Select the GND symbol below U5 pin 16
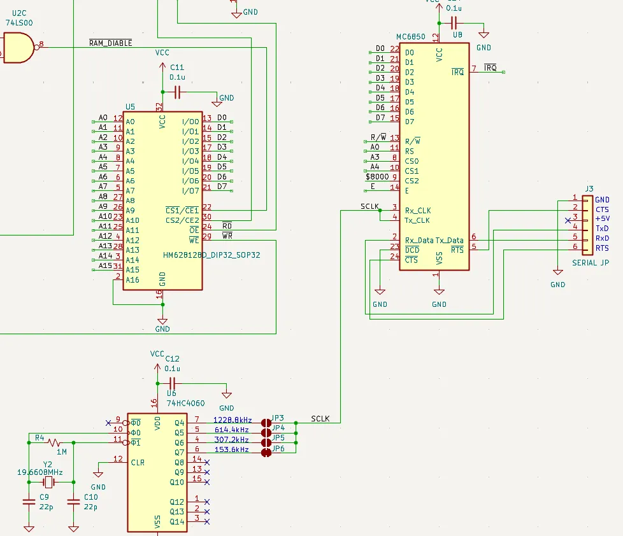Image resolution: width=623 pixels, height=536 pixels. (x=162, y=321)
